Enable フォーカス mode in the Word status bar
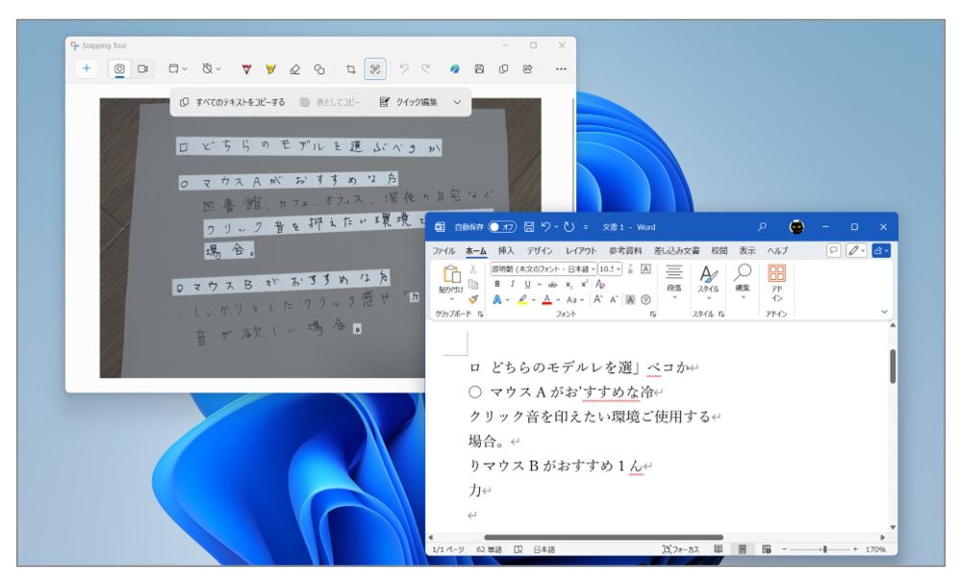962x586 pixels. pos(681,549)
